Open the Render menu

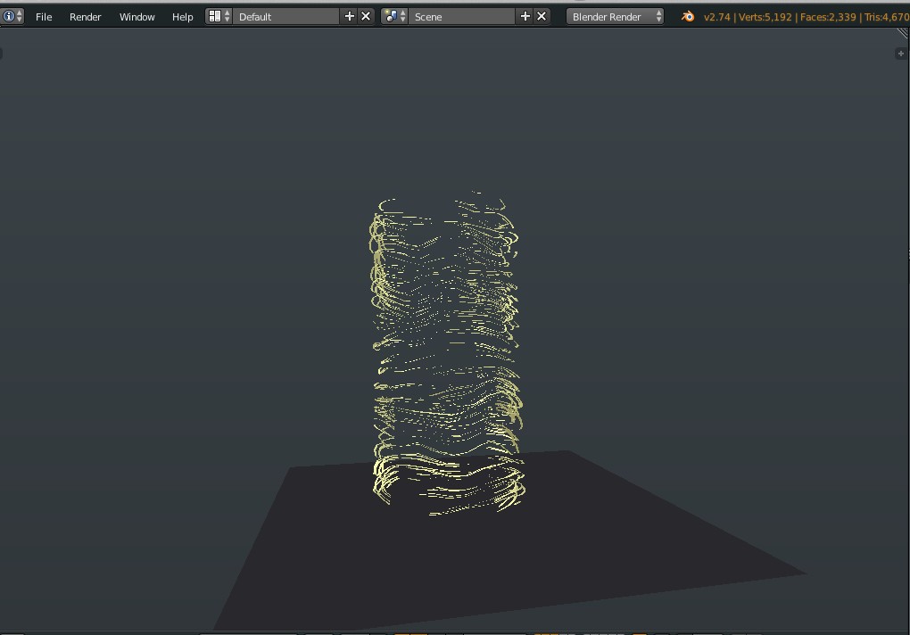[x=85, y=16]
